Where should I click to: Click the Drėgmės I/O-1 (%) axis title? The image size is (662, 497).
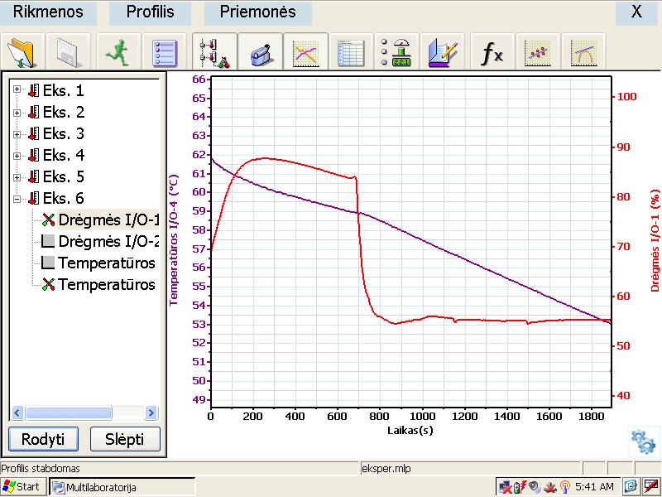click(655, 241)
